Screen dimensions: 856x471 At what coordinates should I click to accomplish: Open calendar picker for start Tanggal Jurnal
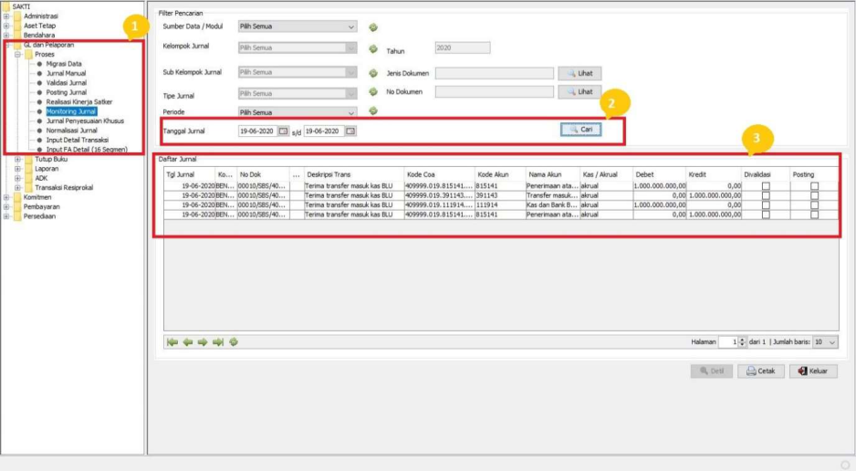[283, 131]
